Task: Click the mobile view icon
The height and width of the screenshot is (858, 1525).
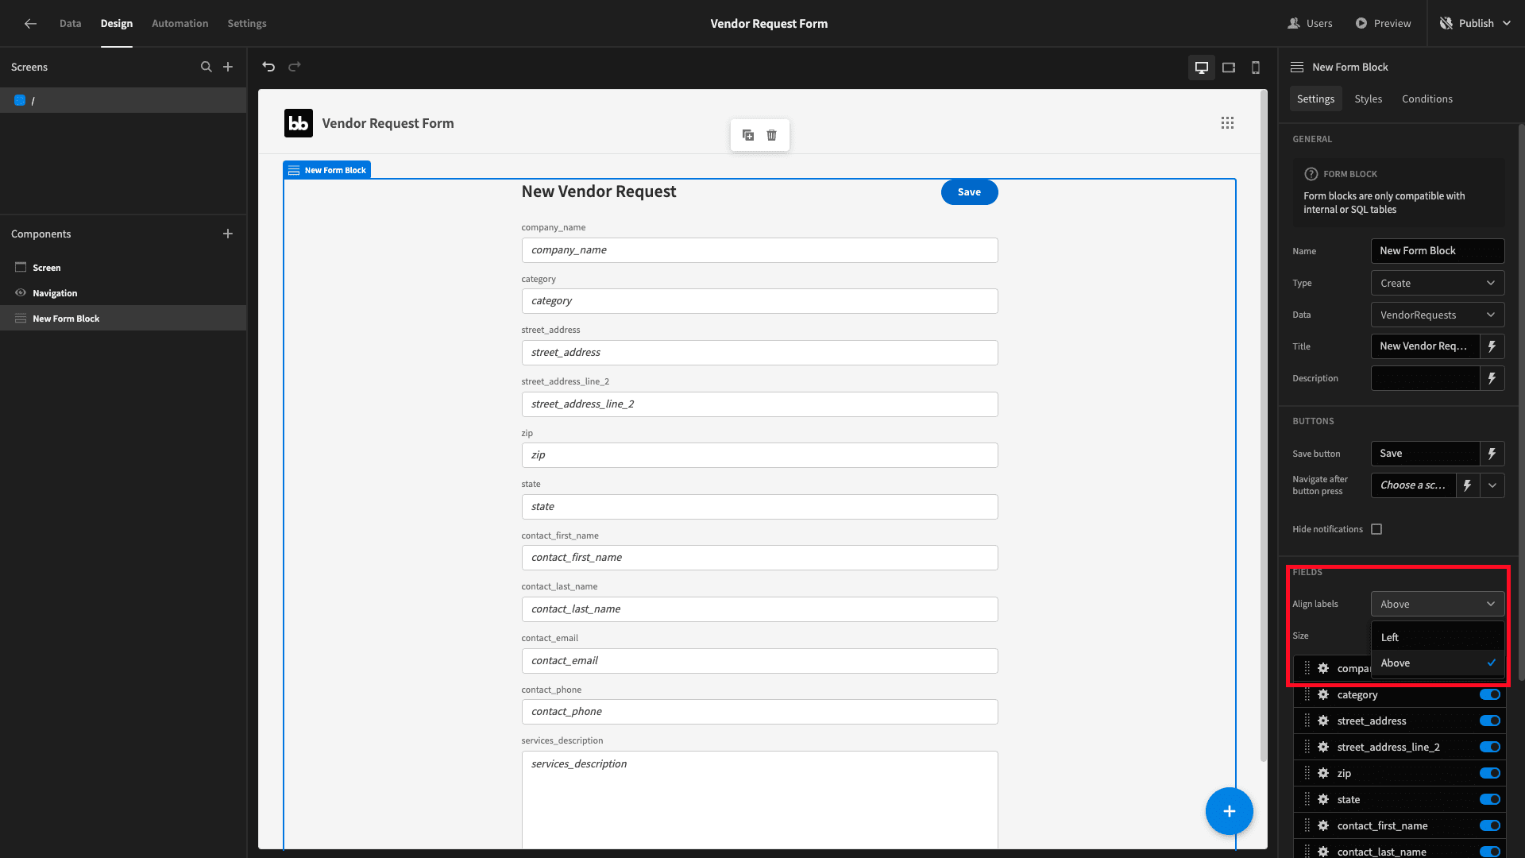Action: point(1256,66)
